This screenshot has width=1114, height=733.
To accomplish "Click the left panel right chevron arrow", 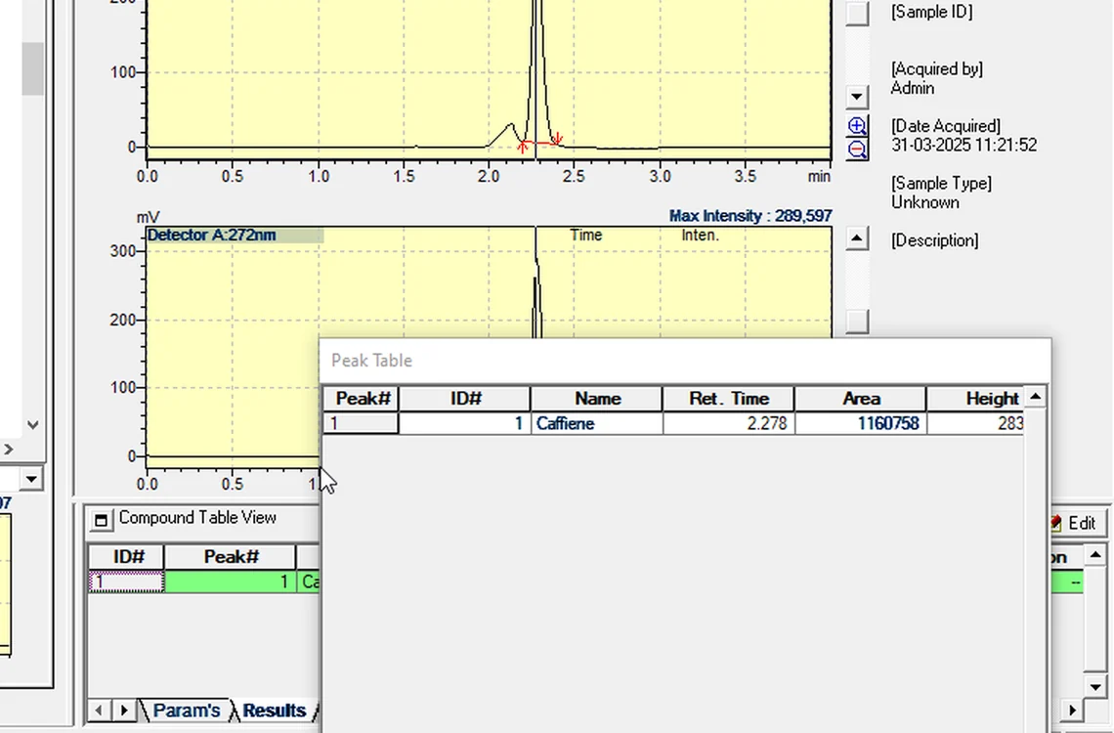I will pyautogui.click(x=8, y=449).
